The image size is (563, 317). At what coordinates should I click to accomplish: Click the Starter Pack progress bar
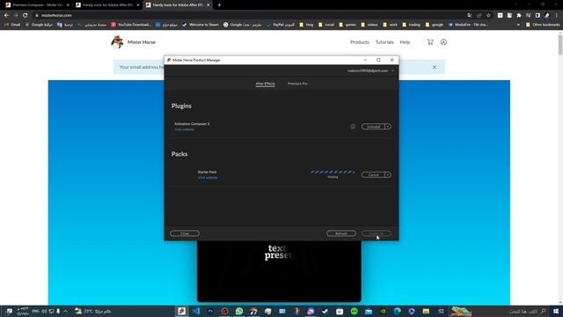[333, 173]
